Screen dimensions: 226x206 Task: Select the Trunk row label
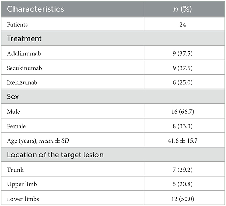coord(15,170)
